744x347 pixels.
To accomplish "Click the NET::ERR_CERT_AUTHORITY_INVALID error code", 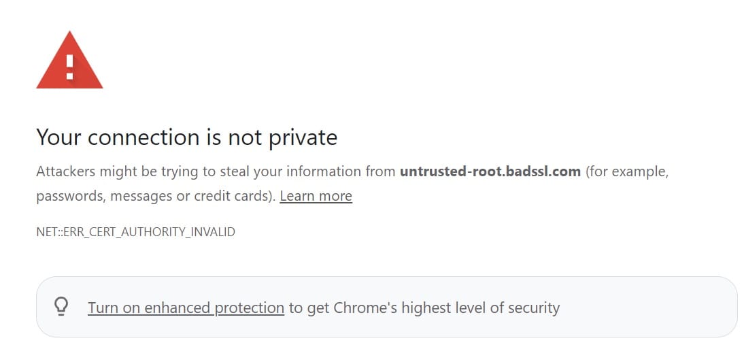I will [x=135, y=231].
